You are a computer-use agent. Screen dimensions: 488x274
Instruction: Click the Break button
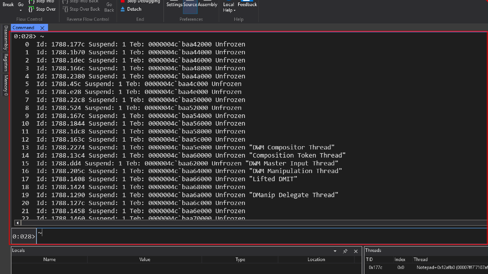click(8, 5)
